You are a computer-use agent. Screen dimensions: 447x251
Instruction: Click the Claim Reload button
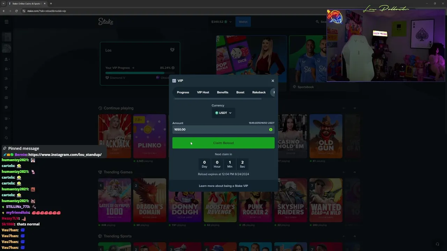coord(223,143)
